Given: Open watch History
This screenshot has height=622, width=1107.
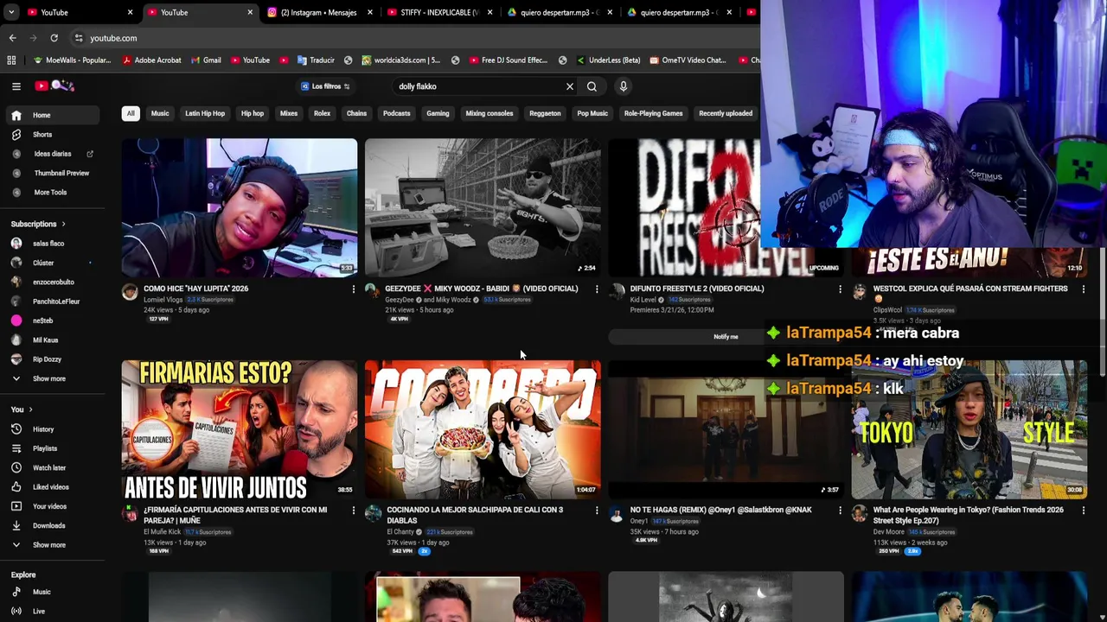Looking at the screenshot, I should 52,429.
